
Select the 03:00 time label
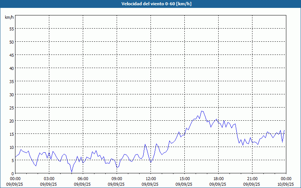[49, 179]
